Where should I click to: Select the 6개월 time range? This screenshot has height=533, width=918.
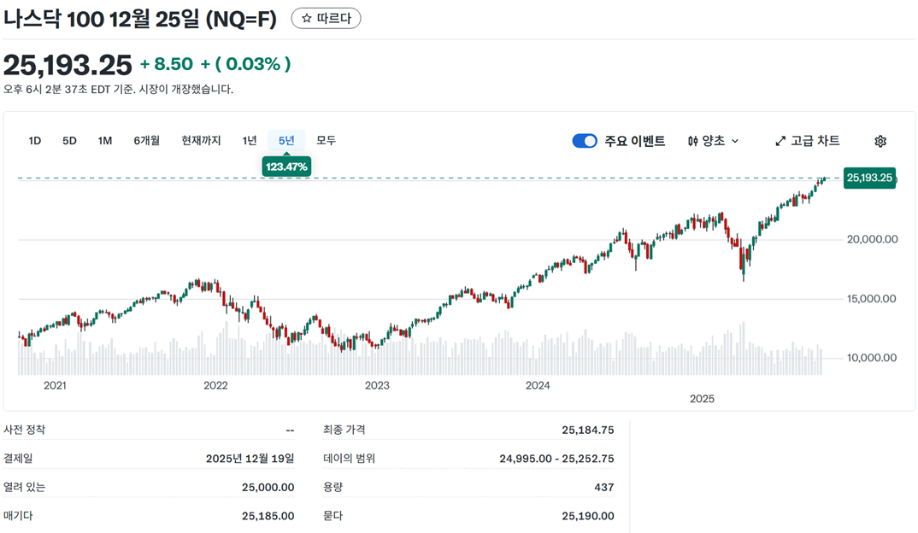pos(146,140)
